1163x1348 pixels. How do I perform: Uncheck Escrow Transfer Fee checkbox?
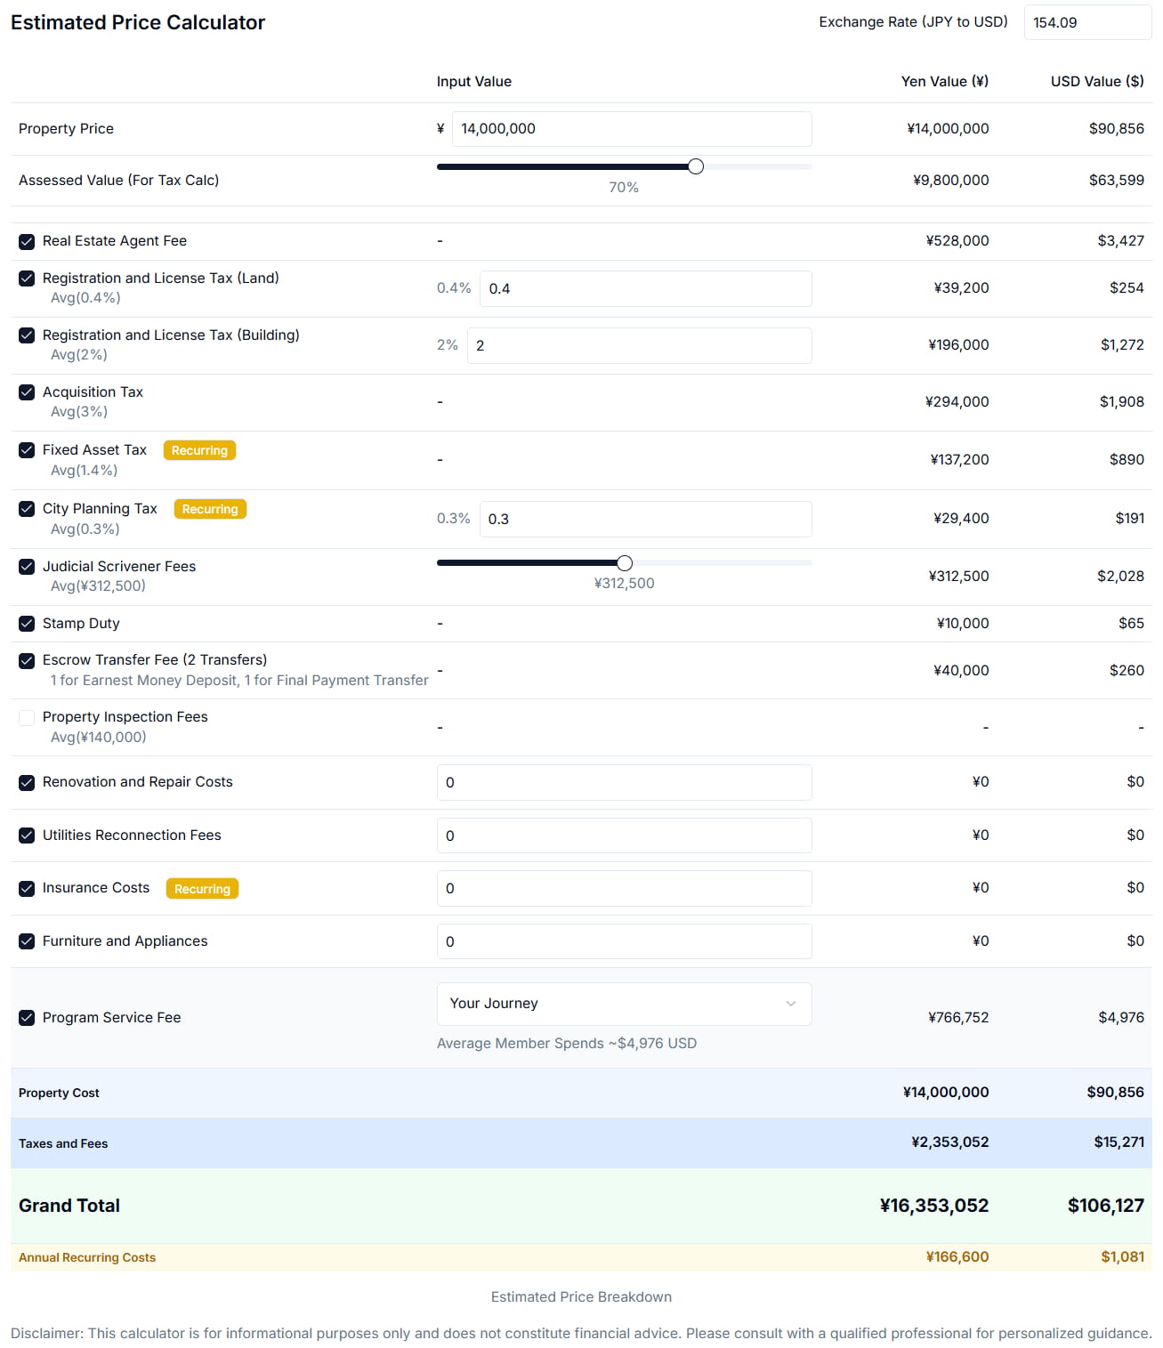click(27, 660)
